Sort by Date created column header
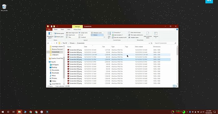The height and width of the screenshot is (114, 218). click(139, 47)
